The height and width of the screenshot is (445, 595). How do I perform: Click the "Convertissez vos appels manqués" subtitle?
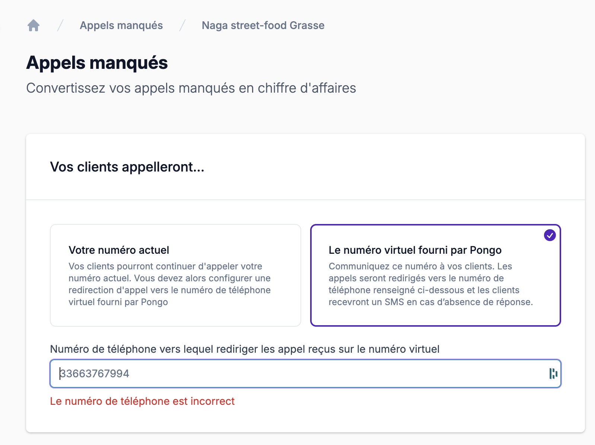[191, 88]
